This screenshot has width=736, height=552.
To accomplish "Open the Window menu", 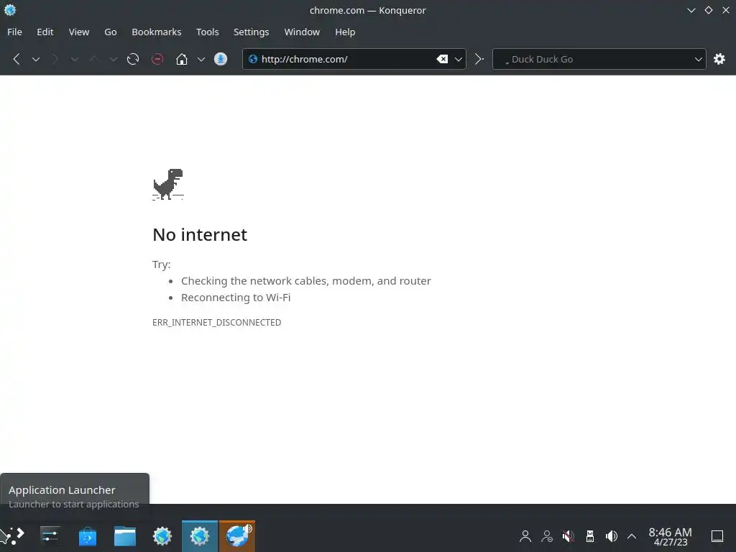I will 302,32.
